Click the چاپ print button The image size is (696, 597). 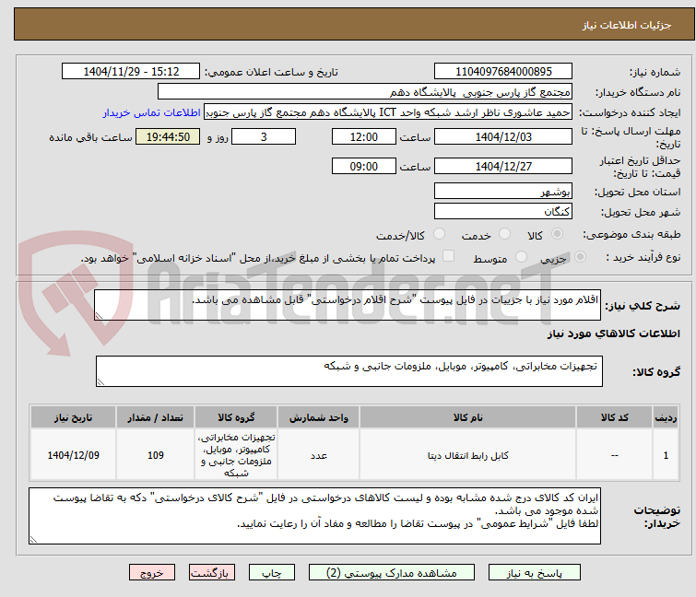coord(271,572)
